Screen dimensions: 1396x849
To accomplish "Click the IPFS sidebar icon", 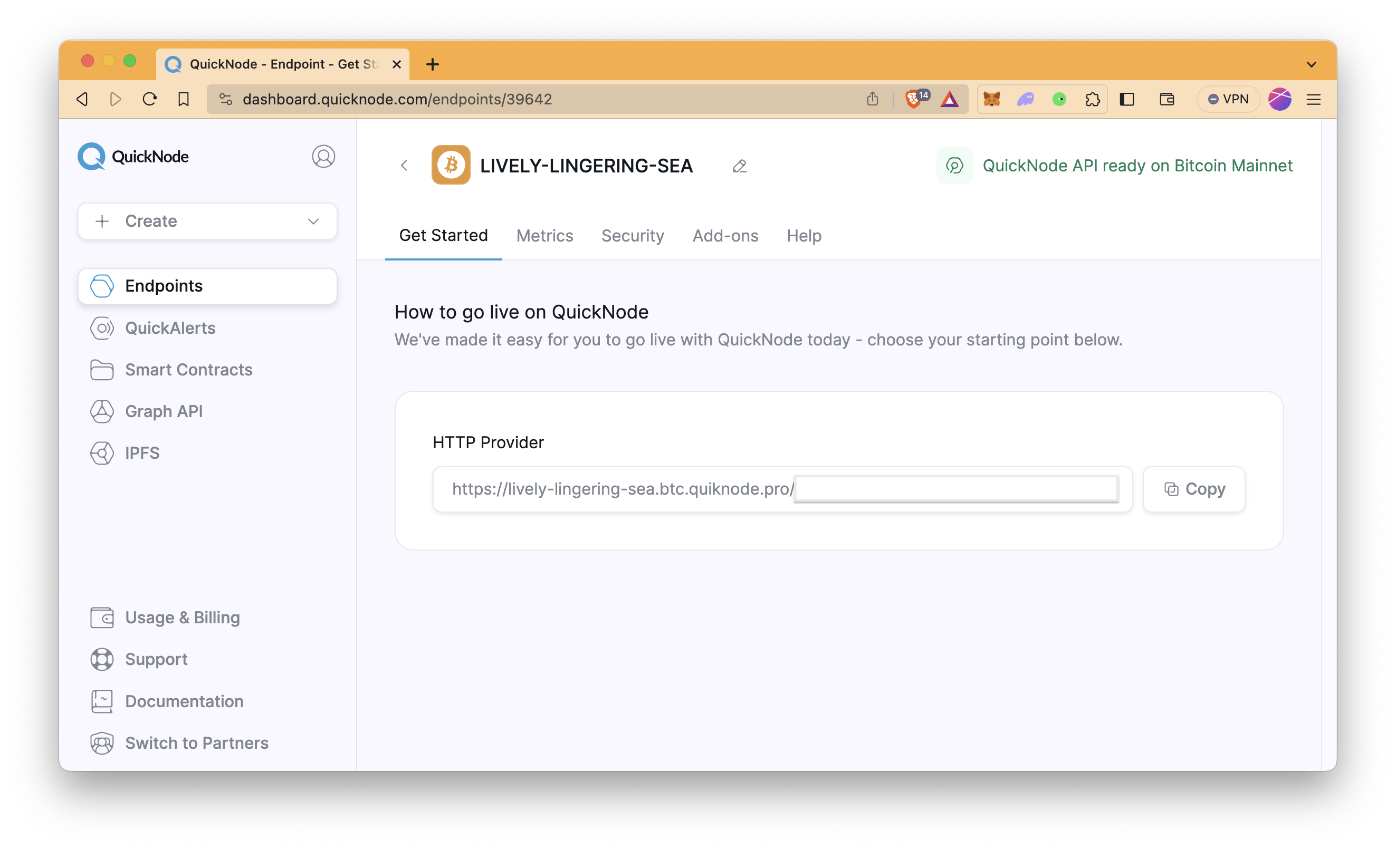I will (x=102, y=453).
